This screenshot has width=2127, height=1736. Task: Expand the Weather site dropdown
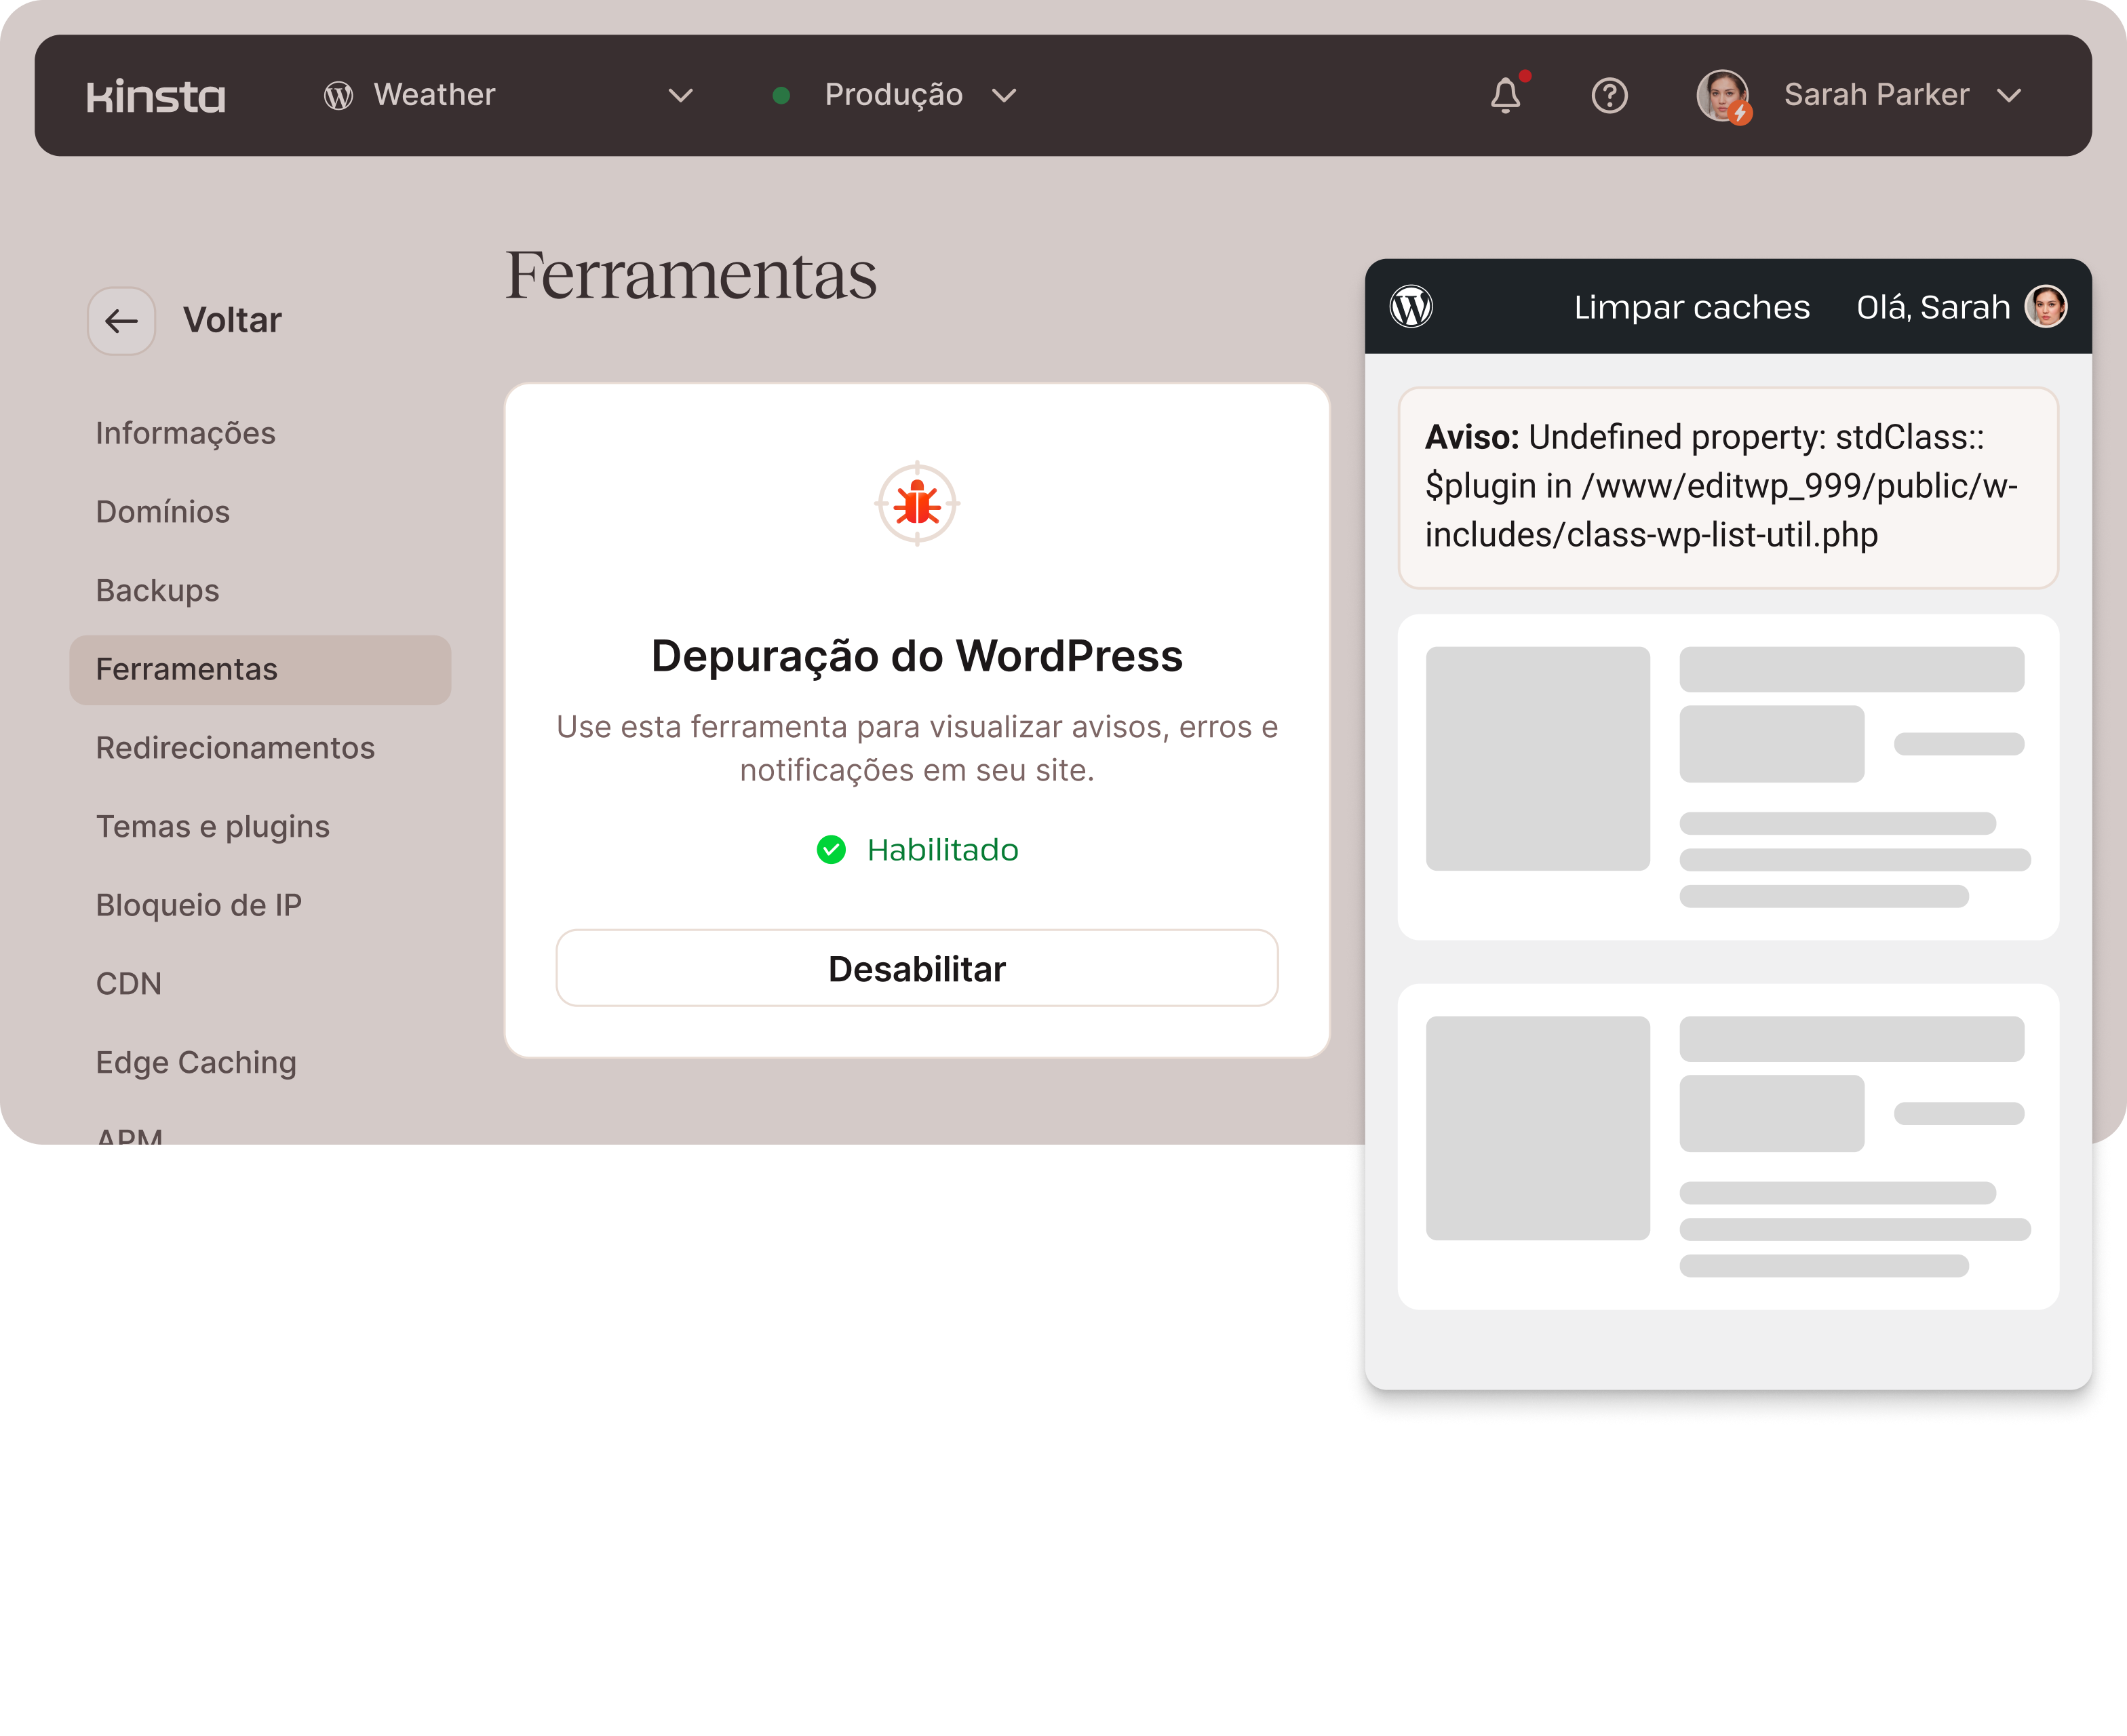click(x=680, y=96)
